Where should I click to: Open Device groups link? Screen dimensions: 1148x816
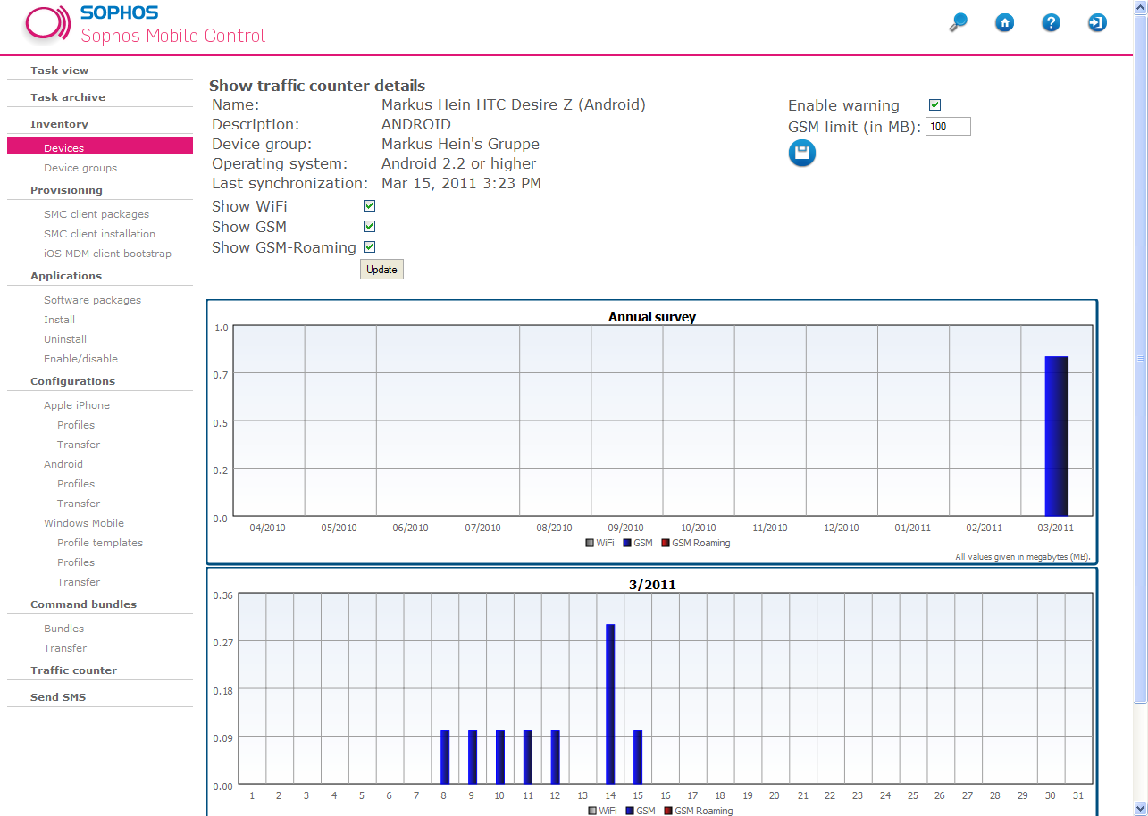(80, 168)
